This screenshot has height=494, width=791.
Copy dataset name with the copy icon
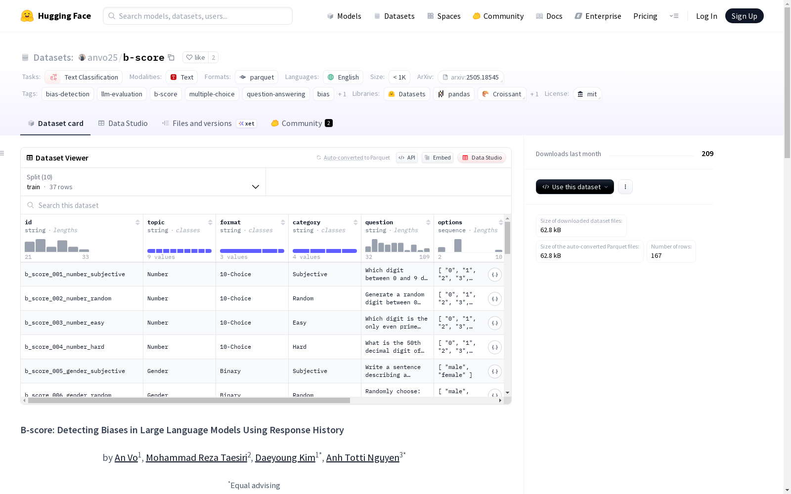pyautogui.click(x=171, y=57)
